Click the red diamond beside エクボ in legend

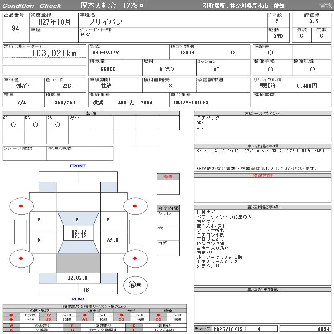(x=11, y=315)
